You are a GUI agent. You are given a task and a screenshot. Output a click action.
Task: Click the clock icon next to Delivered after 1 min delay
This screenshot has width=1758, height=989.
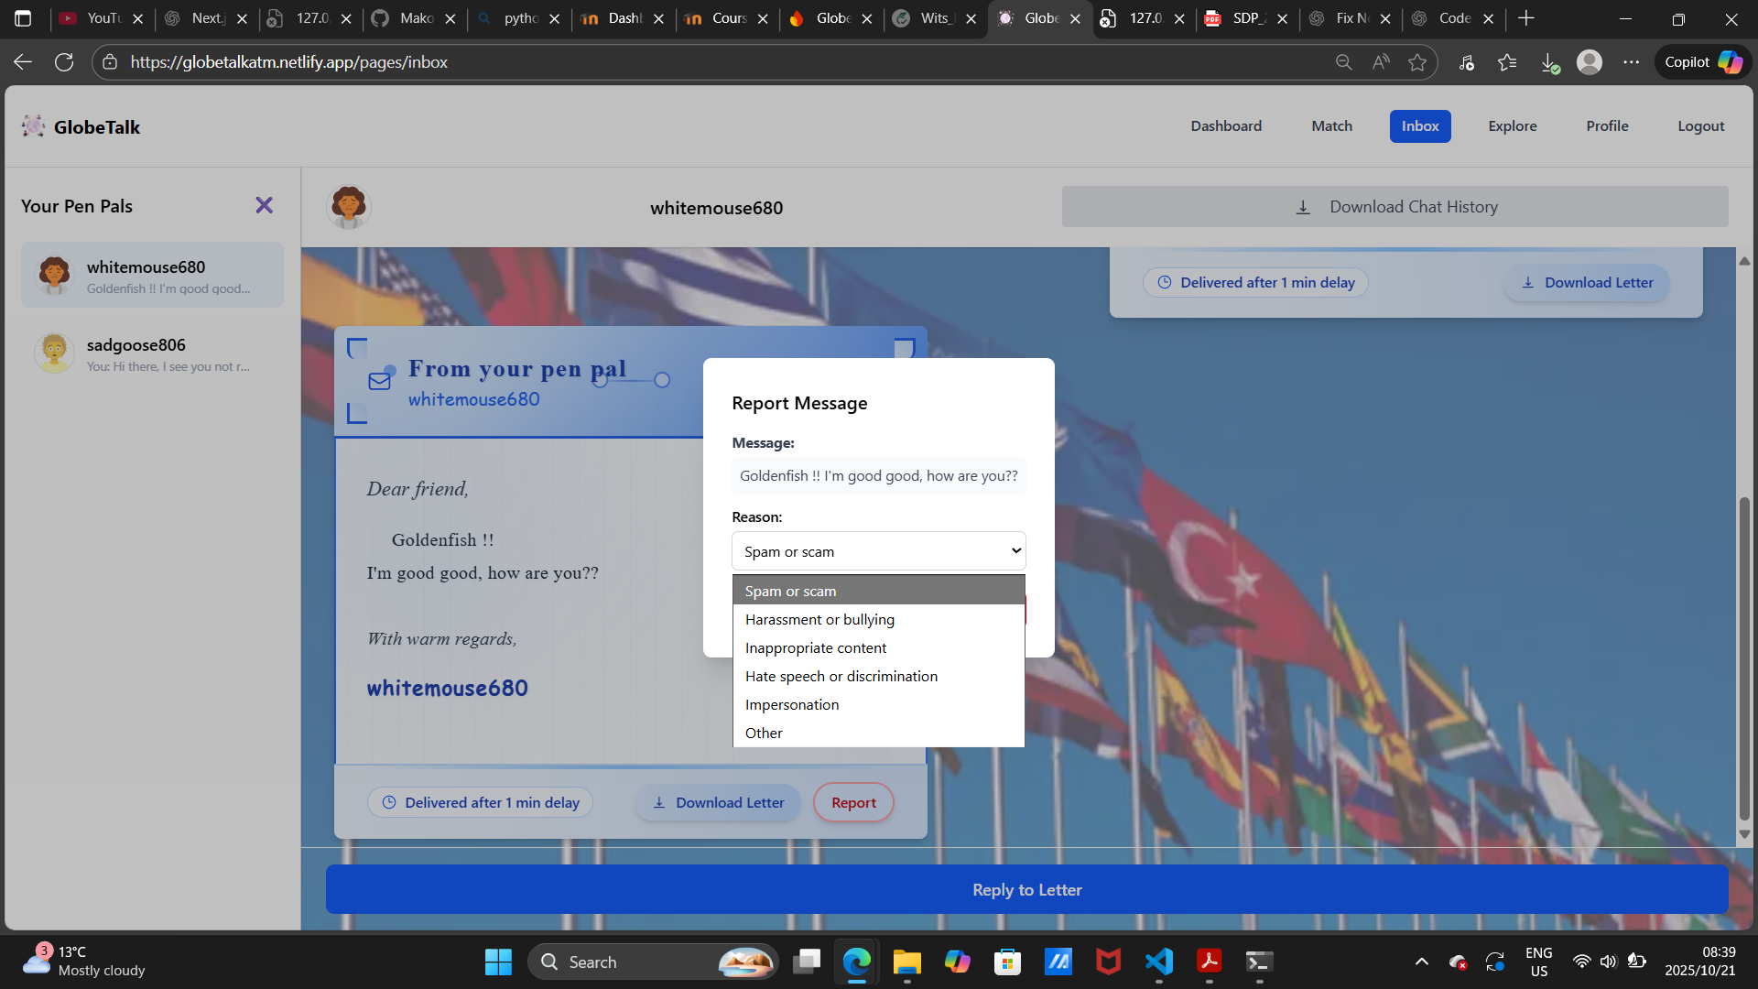pos(388,801)
